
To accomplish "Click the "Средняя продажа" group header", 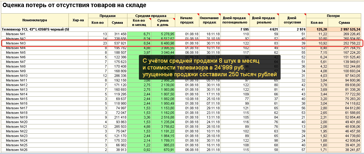I will pyautogui.click(x=151, y=16).
